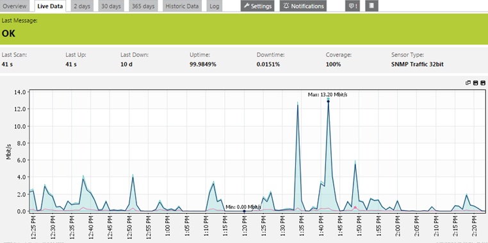Click the "SNMP Traffic 32bit" sensor type
The width and height of the screenshot is (488, 243).
coord(418,65)
